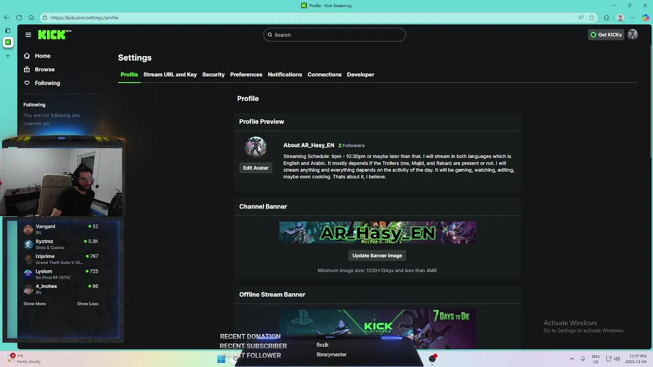
Task: Open 4_inches channel row
Action: (61, 289)
